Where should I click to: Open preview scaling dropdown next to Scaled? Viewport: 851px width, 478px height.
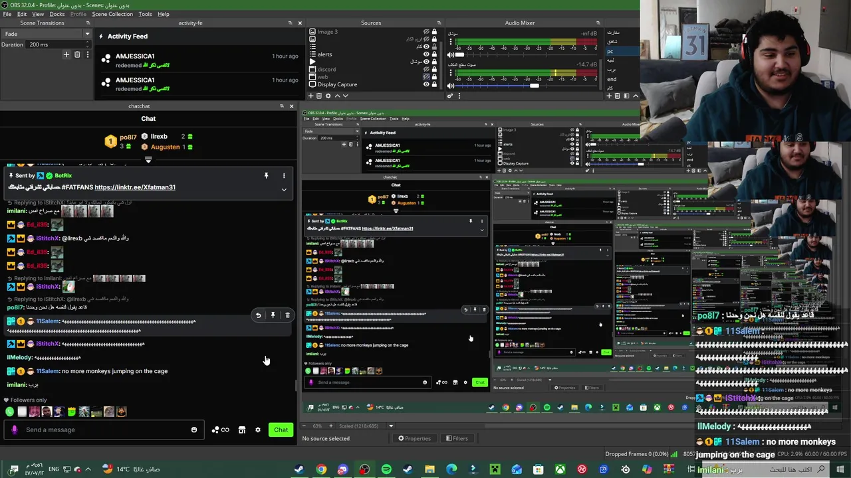391,426
